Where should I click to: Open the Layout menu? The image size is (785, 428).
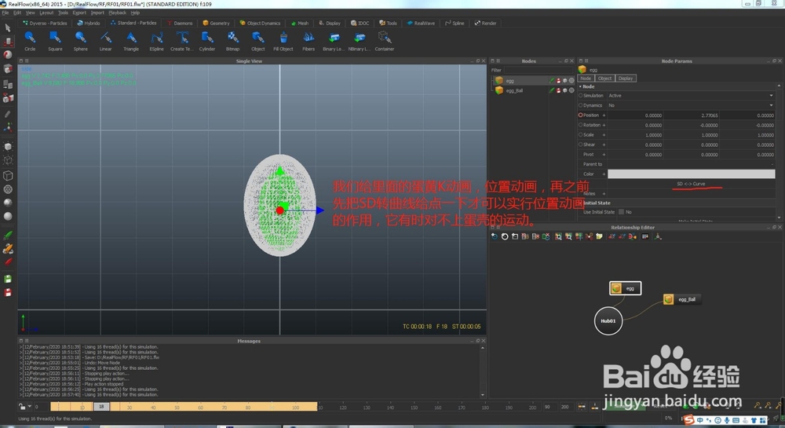click(46, 13)
